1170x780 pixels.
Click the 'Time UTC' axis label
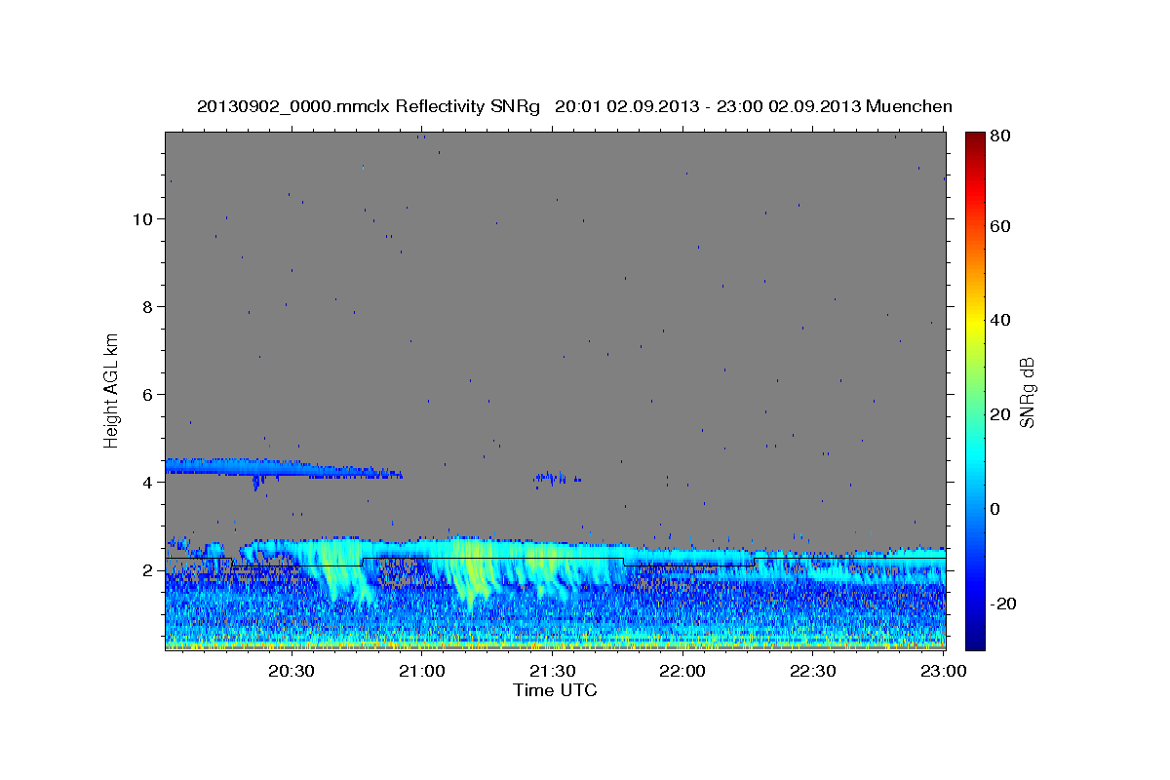pos(555,690)
